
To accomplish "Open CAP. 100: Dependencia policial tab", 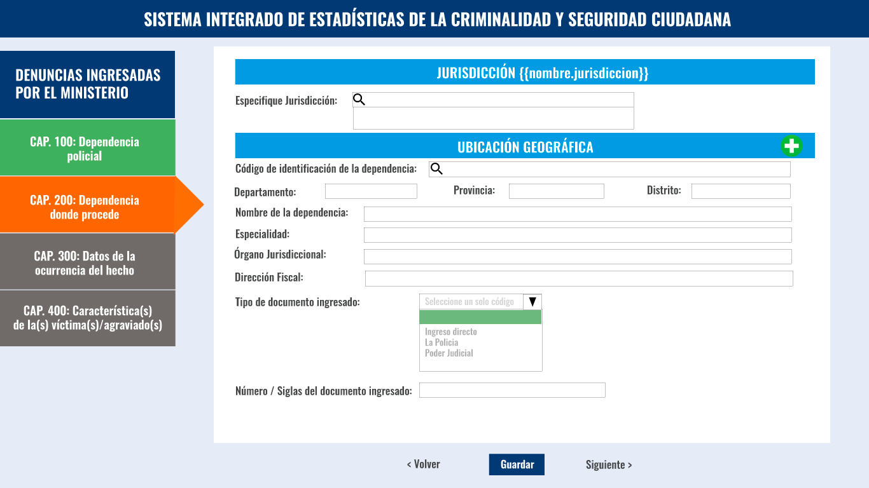I will pos(88,147).
